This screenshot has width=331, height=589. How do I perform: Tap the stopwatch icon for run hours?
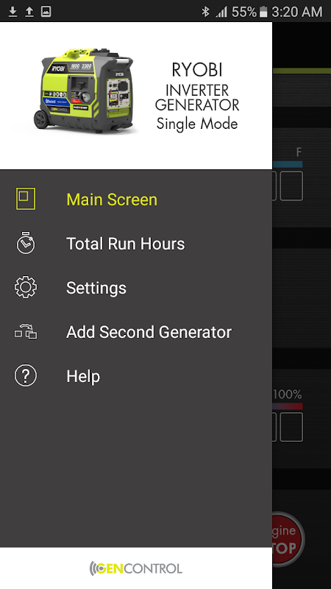tap(26, 243)
